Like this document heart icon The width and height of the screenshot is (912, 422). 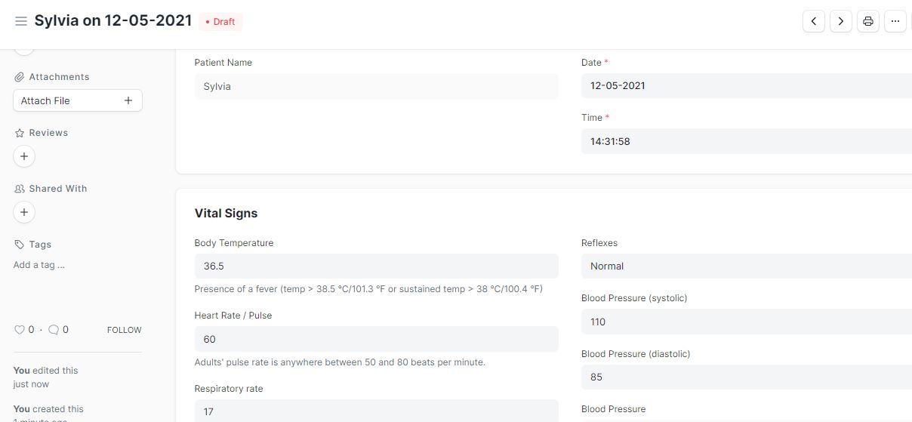click(x=20, y=330)
